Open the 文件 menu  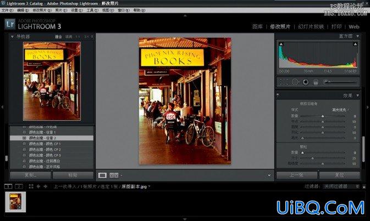(x=8, y=10)
